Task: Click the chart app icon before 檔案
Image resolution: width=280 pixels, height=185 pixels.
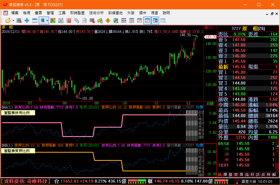Action: coord(6,13)
